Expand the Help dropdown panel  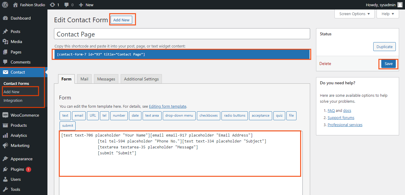(388, 14)
